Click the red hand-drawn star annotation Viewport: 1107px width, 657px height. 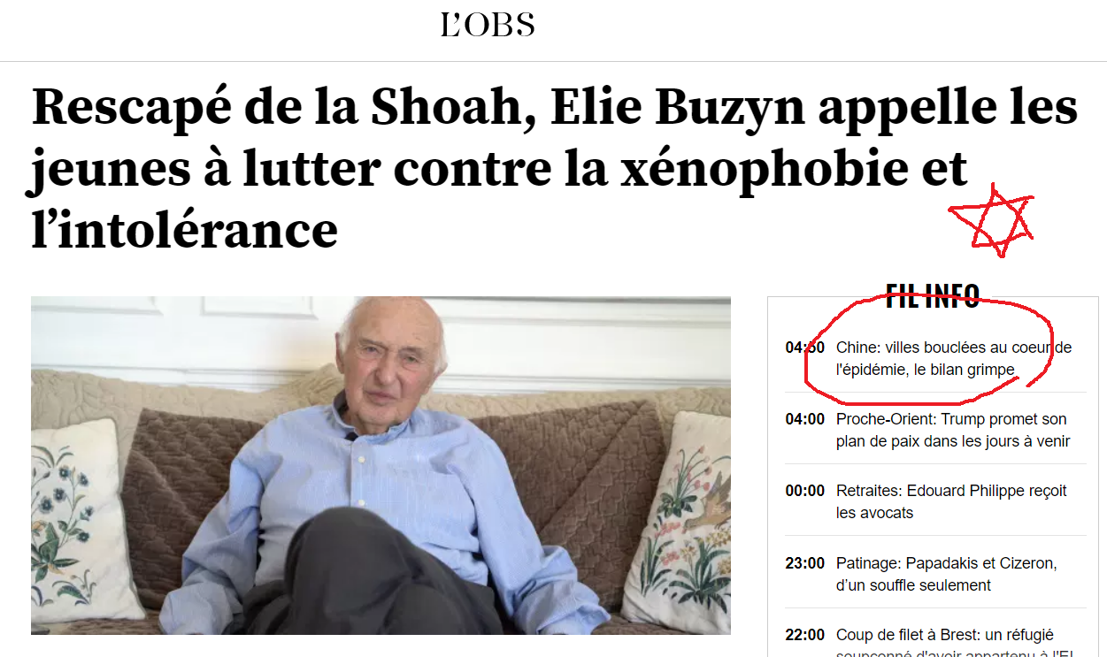pos(992,221)
